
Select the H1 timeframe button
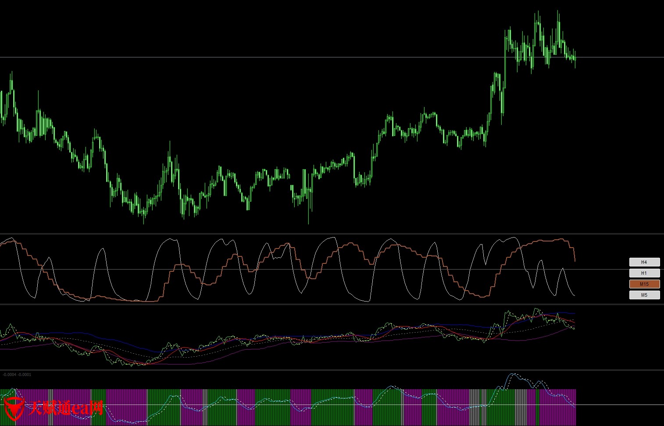(x=644, y=273)
